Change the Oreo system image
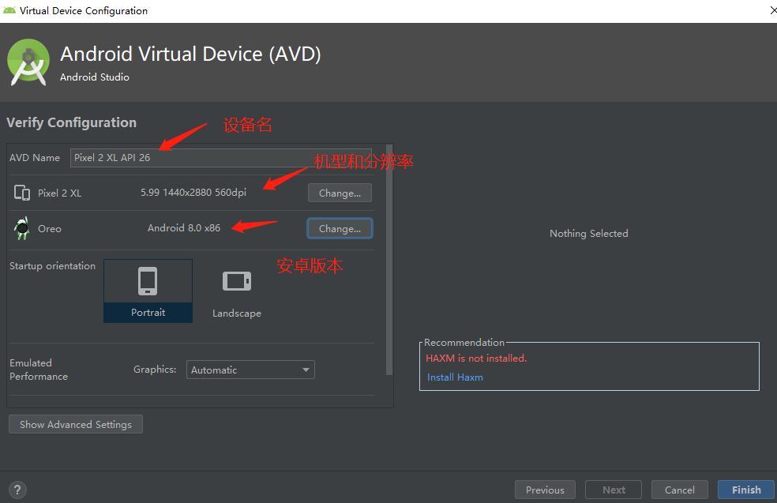Viewport: 777px width, 503px height. coord(340,228)
